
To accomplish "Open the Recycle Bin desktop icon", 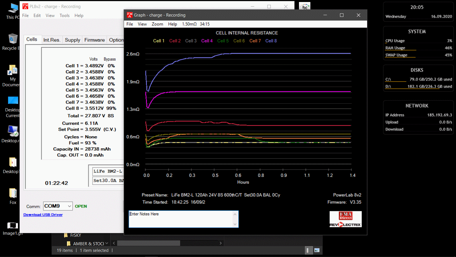I will (13, 39).
